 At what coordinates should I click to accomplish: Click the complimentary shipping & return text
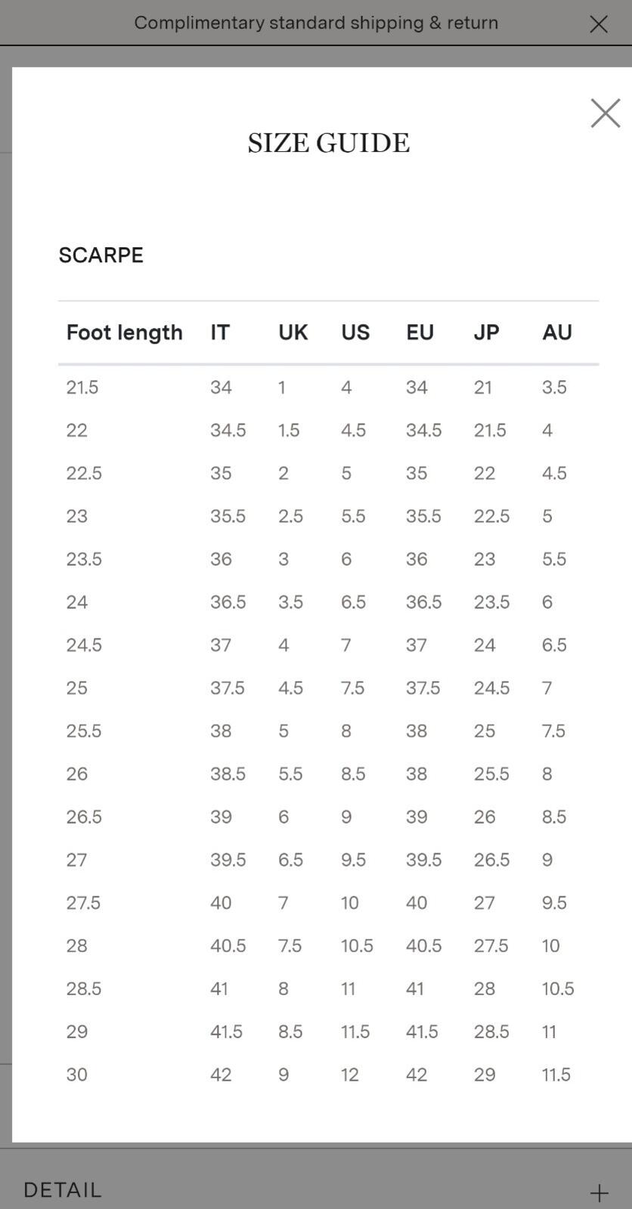316,23
